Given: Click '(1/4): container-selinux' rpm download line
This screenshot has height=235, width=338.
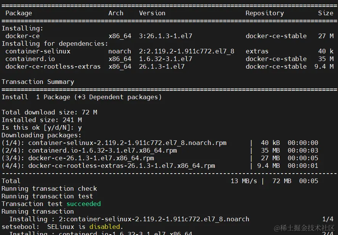Looking at the screenshot, I should point(160,143).
